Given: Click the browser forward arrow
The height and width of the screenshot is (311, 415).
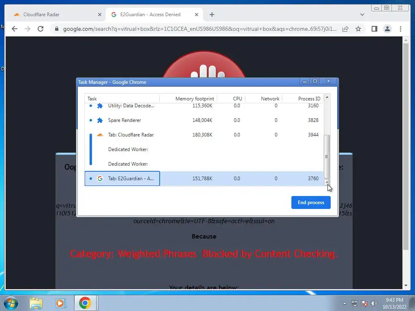Looking at the screenshot, I should 28,29.
